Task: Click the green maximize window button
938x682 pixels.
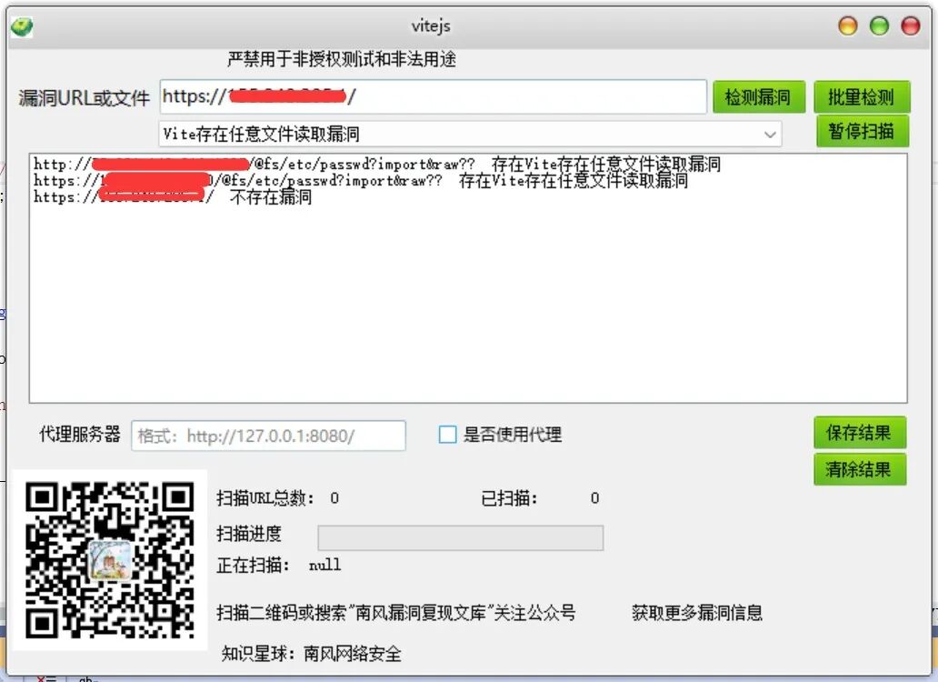Action: [880, 26]
